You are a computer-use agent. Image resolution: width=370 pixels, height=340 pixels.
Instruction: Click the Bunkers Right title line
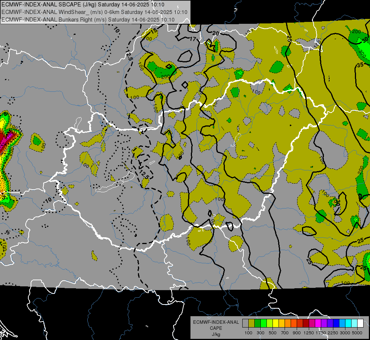click(88, 20)
